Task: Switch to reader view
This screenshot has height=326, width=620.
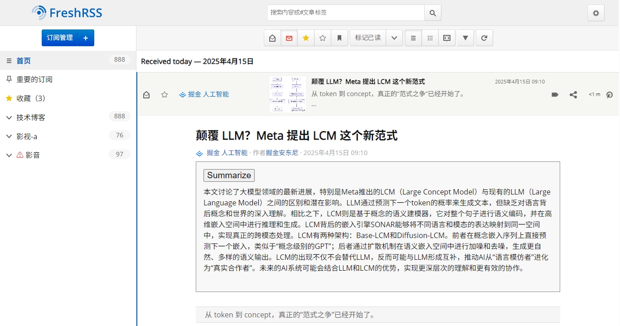Action: click(x=447, y=38)
